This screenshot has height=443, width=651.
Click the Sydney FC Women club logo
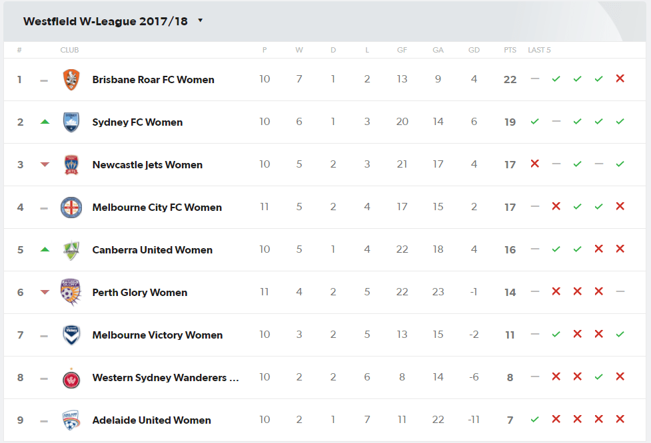pyautogui.click(x=71, y=122)
